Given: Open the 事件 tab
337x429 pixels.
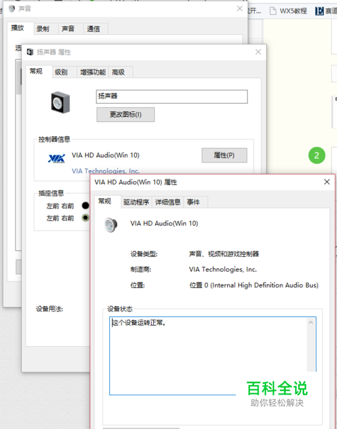Looking at the screenshot, I should (193, 202).
